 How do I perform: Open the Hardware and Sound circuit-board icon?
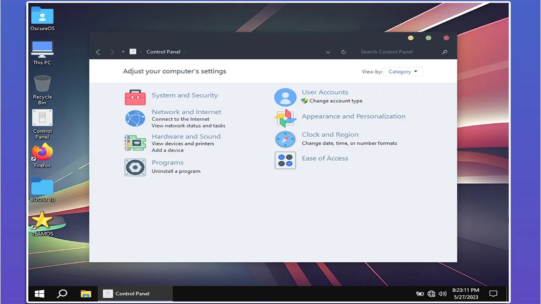(135, 143)
